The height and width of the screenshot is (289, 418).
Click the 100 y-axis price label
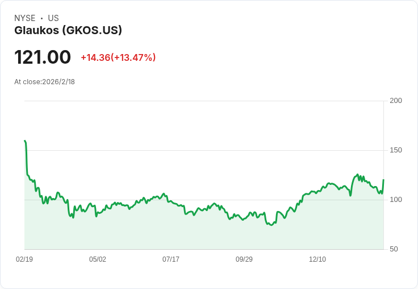coord(396,200)
